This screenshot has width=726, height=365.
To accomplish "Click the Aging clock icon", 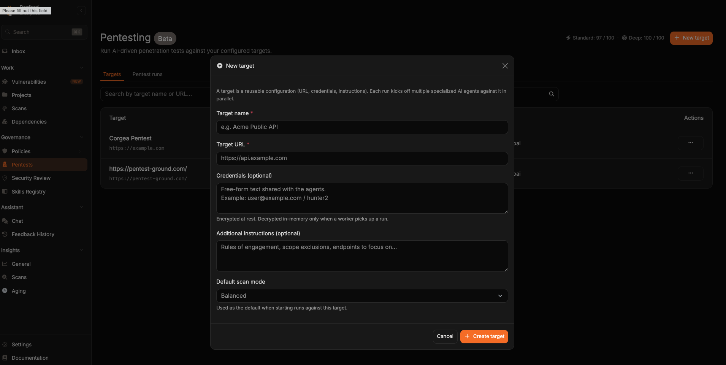I will pyautogui.click(x=5, y=290).
